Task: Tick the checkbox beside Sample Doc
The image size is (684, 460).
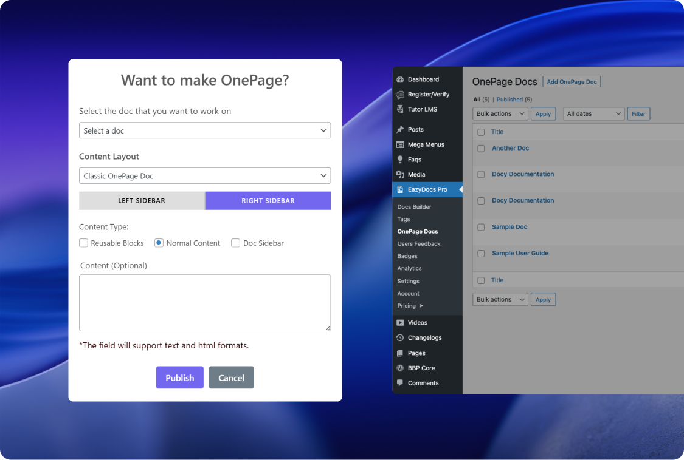Action: [481, 228]
